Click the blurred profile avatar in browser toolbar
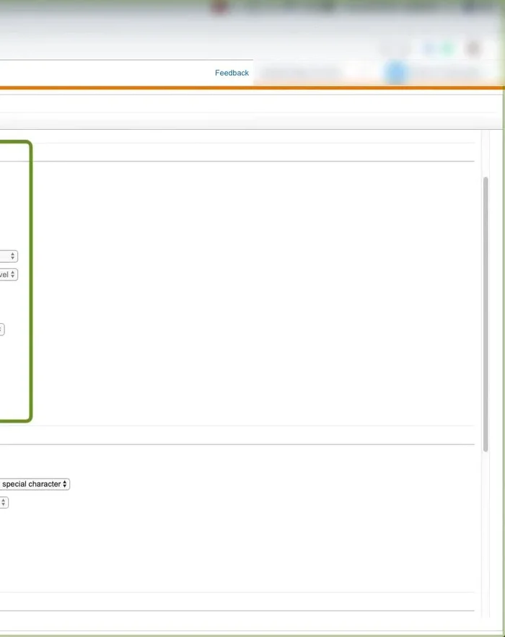The height and width of the screenshot is (637, 505). point(473,49)
